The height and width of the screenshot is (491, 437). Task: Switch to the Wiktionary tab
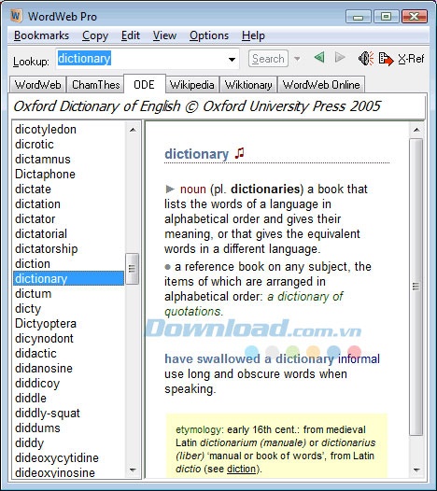click(248, 85)
